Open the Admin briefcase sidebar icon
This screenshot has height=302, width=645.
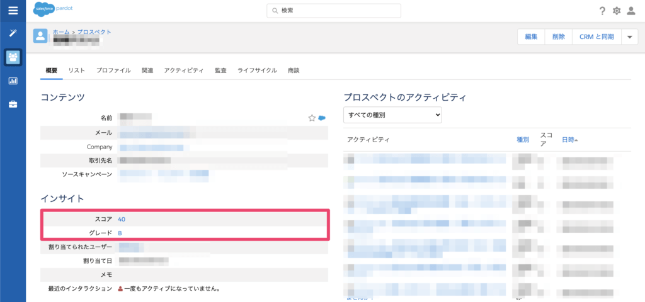pos(13,104)
